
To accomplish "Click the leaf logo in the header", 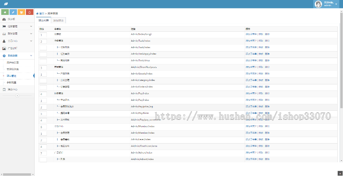I will pyautogui.click(x=6, y=4).
